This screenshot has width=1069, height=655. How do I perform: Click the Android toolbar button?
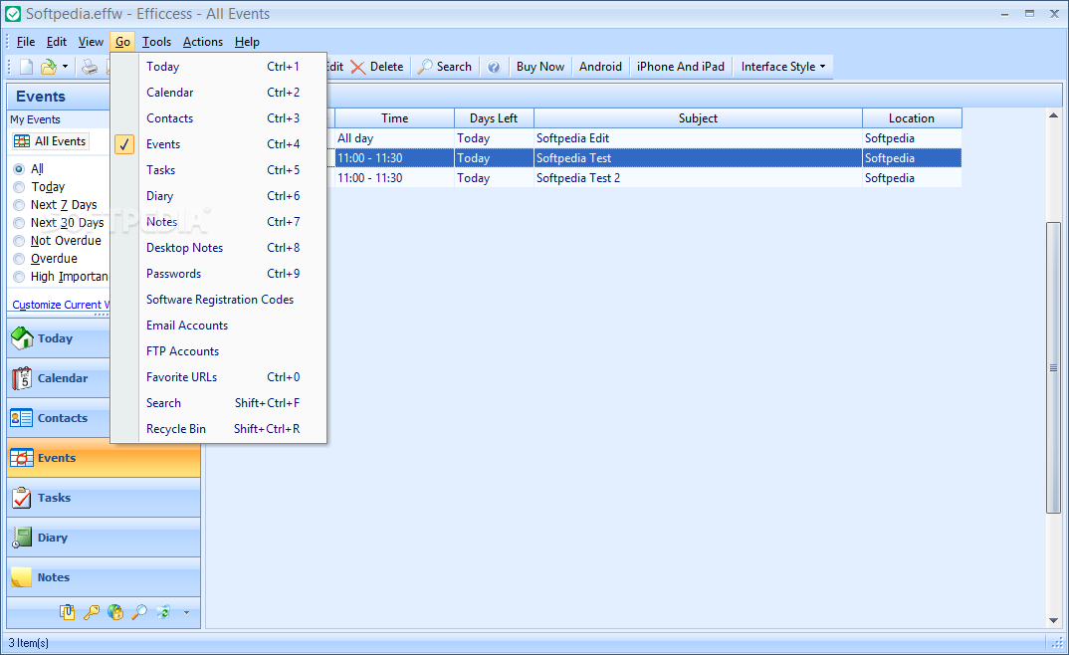pyautogui.click(x=600, y=66)
